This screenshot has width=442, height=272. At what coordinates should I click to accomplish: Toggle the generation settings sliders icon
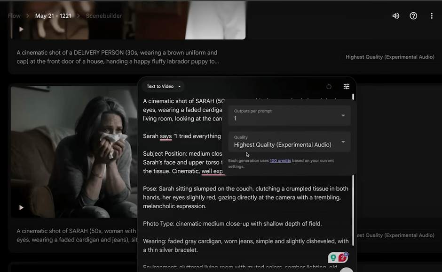pos(347,87)
